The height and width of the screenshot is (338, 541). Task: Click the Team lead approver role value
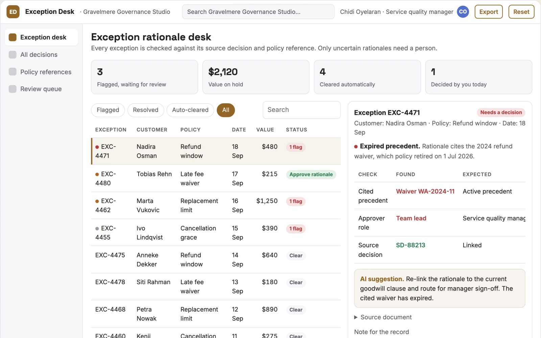(x=411, y=219)
